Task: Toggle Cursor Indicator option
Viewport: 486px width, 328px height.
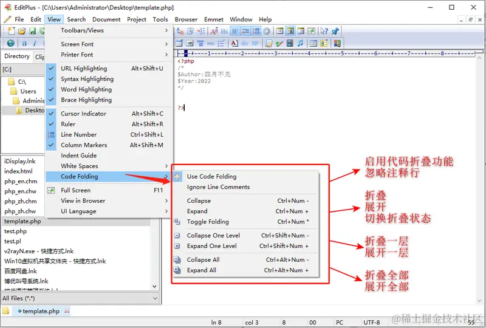Action: click(109, 114)
